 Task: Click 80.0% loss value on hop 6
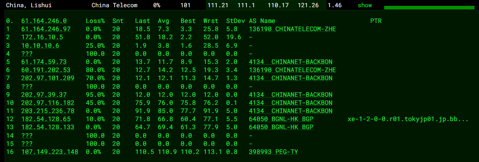(95, 70)
